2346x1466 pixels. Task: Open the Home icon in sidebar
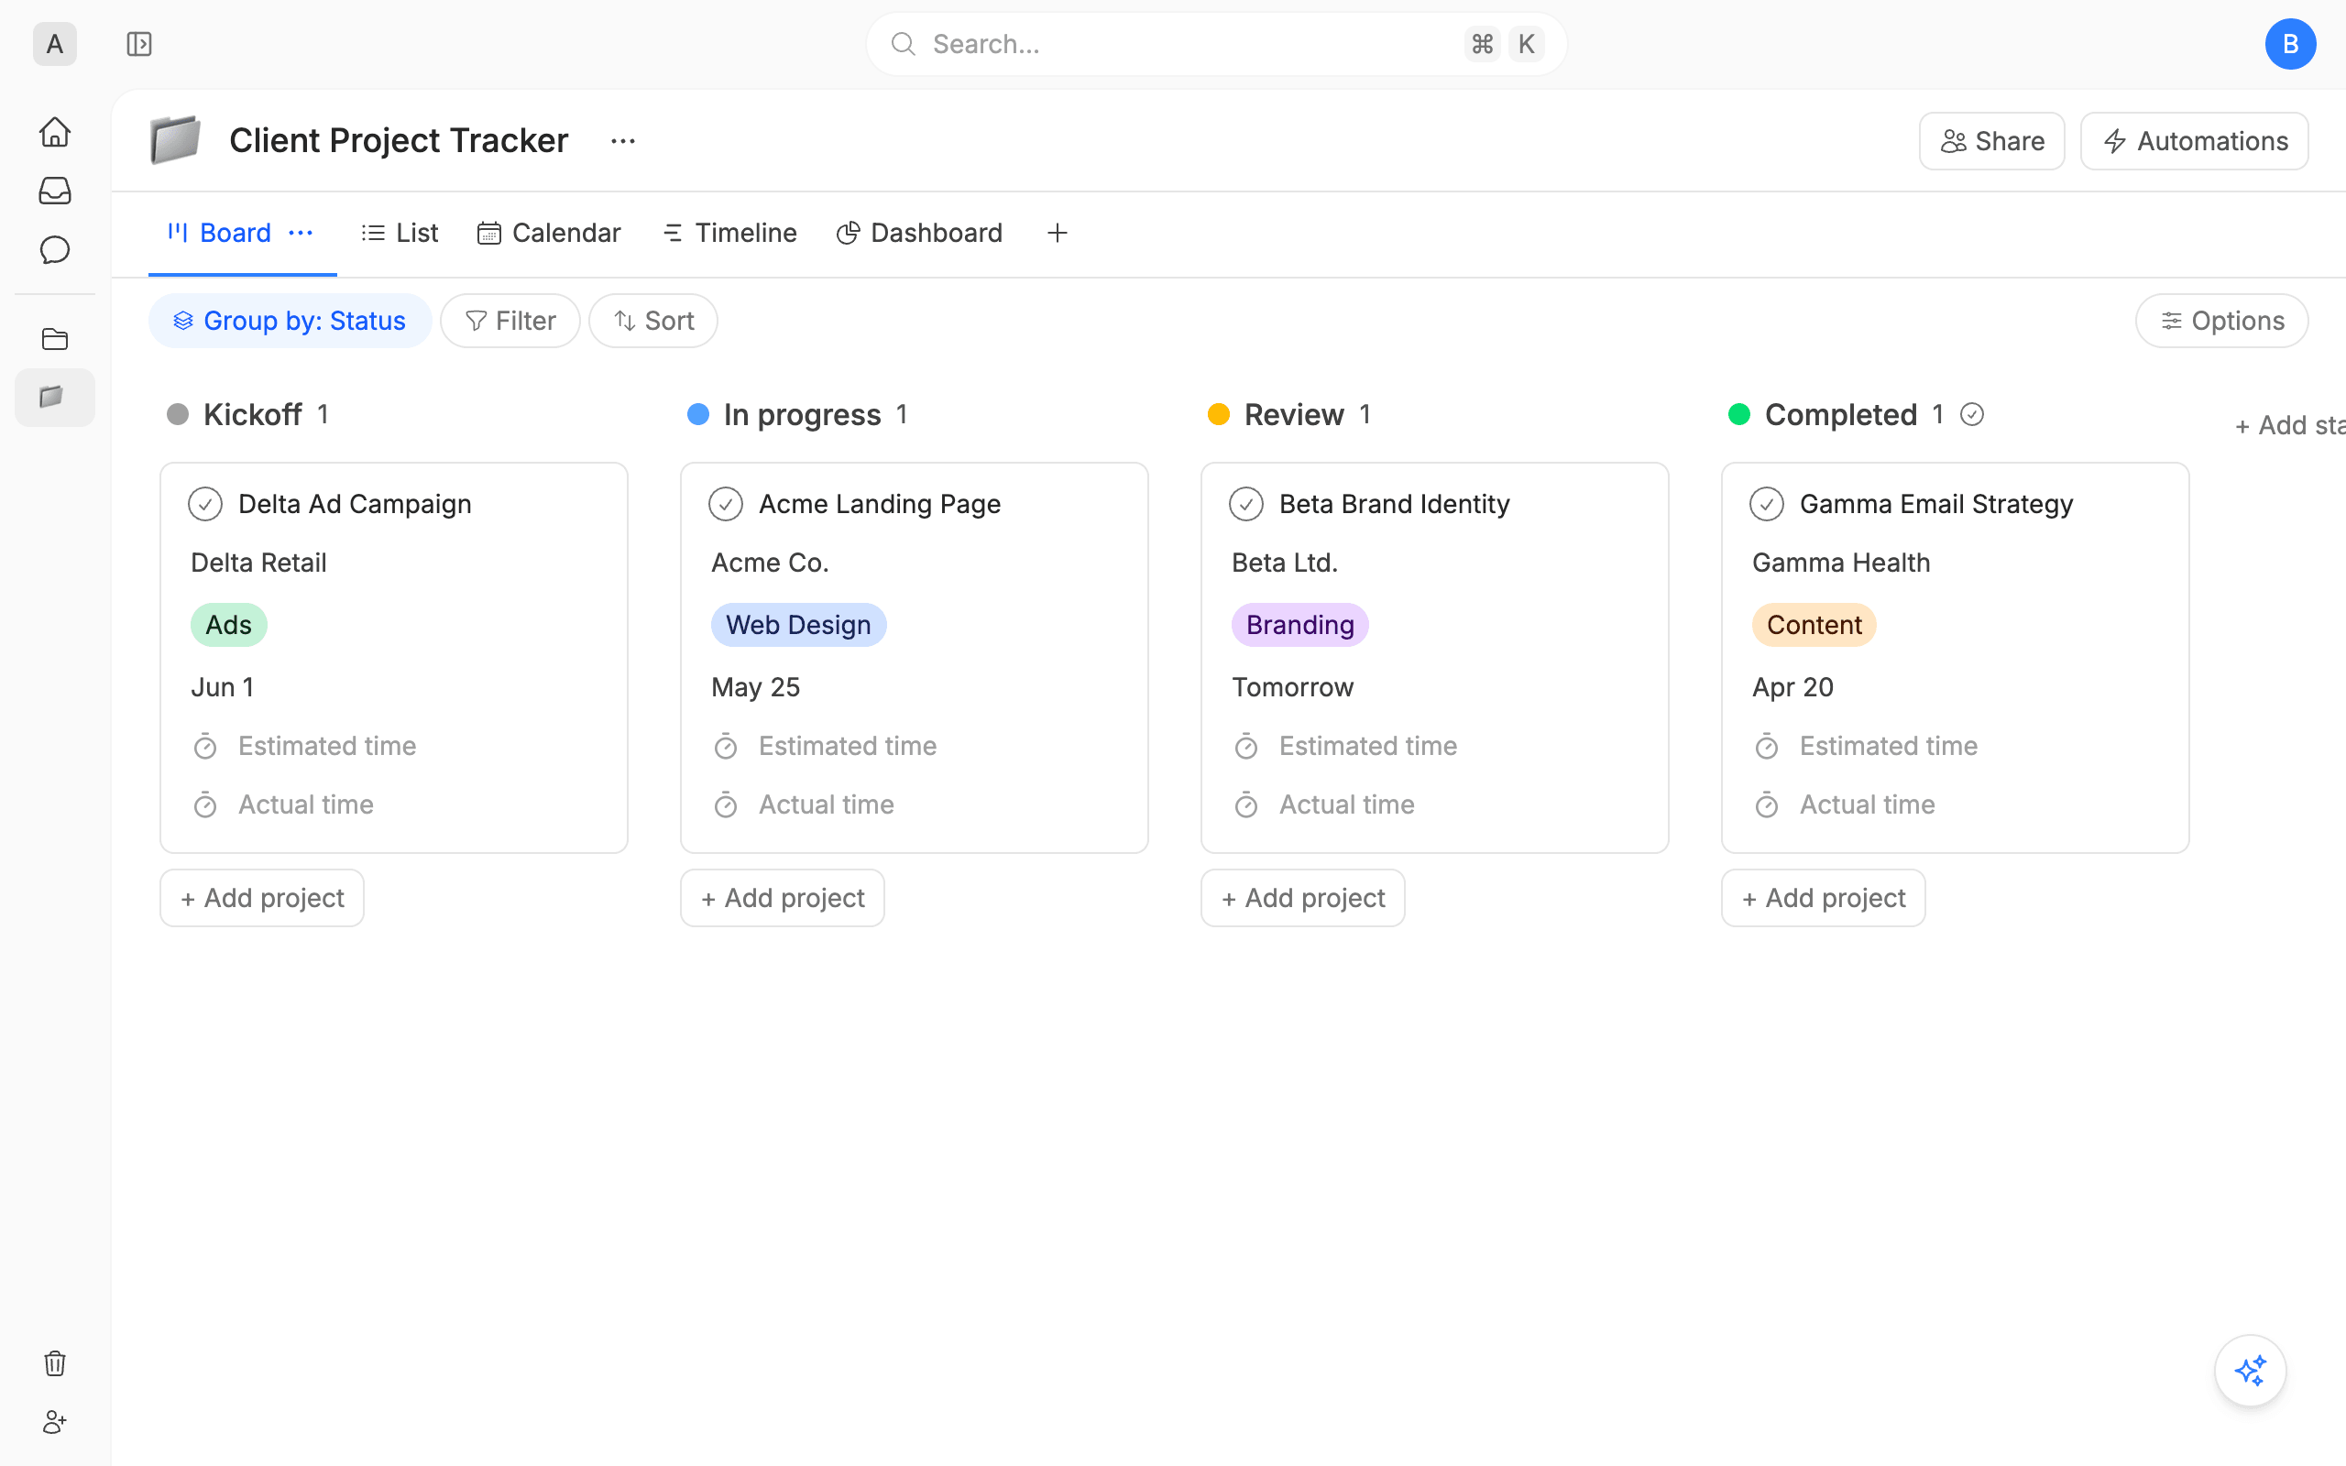coord(55,132)
